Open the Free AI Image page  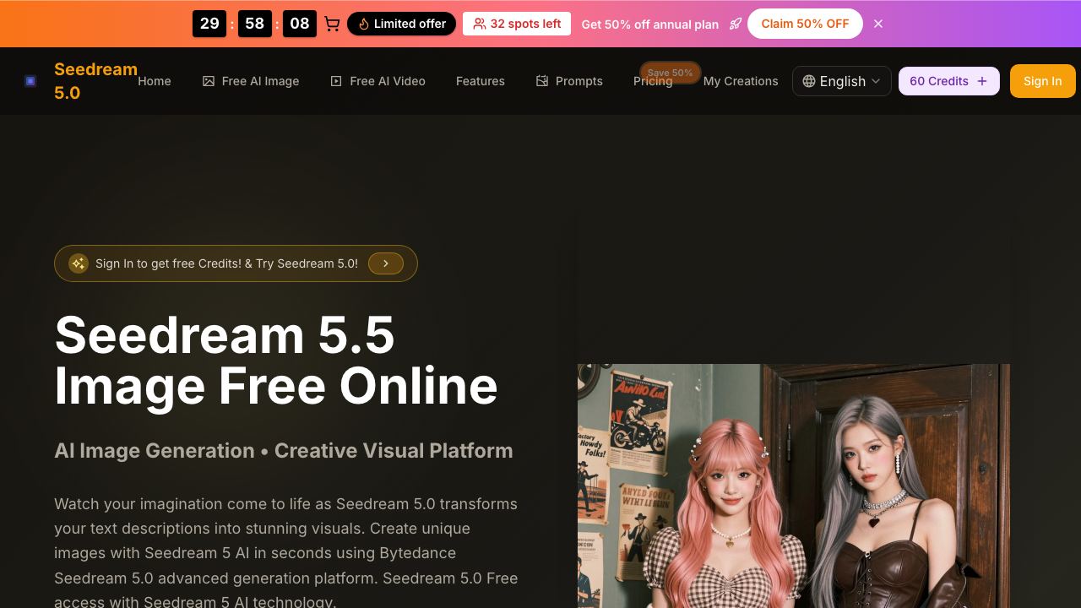[251, 81]
